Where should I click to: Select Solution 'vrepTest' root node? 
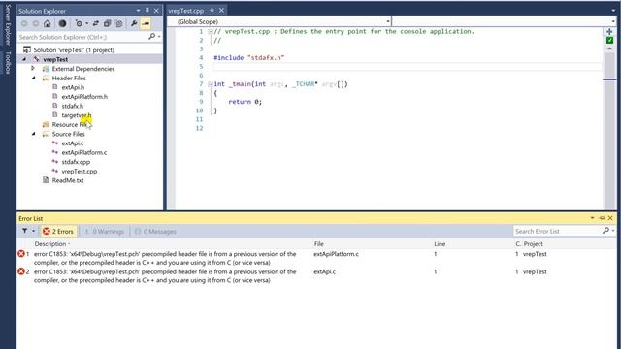coord(74,49)
